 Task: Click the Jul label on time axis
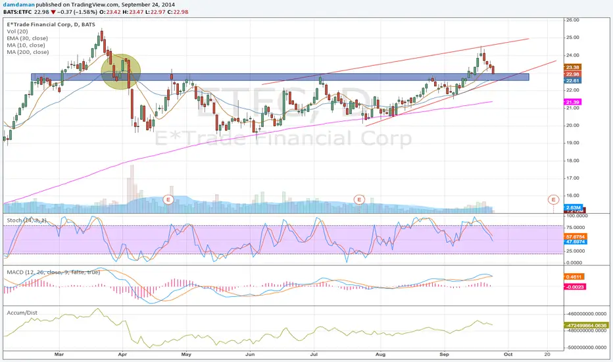[314, 355]
